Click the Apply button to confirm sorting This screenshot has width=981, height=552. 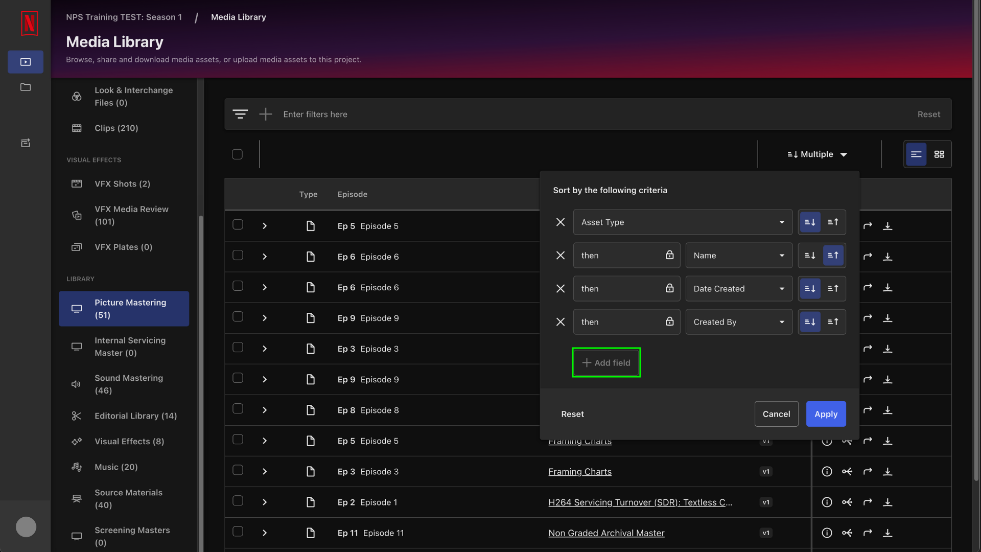coord(825,413)
